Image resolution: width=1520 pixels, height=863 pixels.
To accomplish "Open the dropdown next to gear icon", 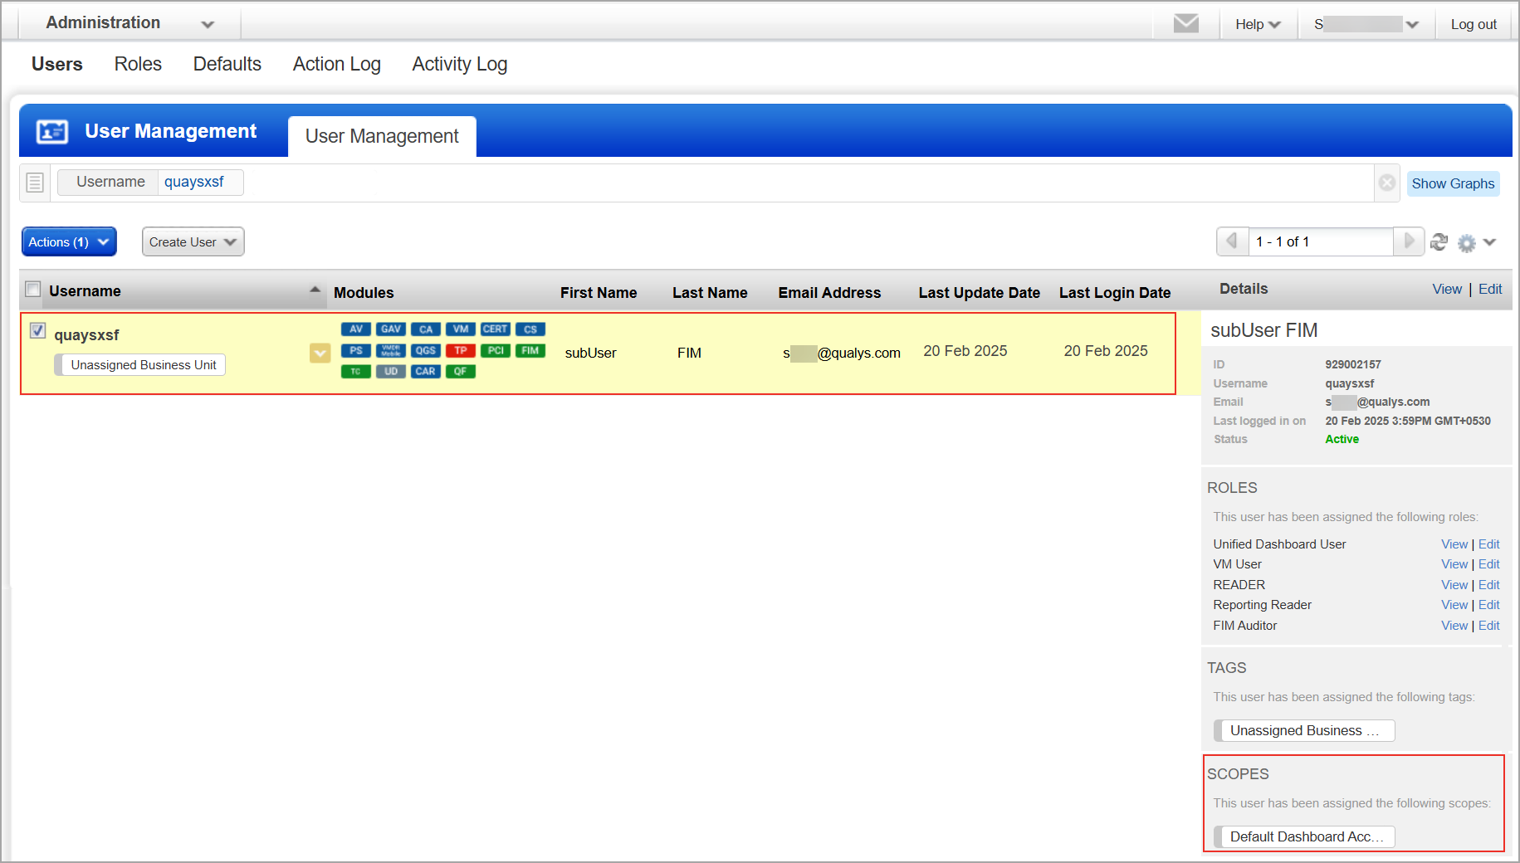I will click(x=1489, y=242).
